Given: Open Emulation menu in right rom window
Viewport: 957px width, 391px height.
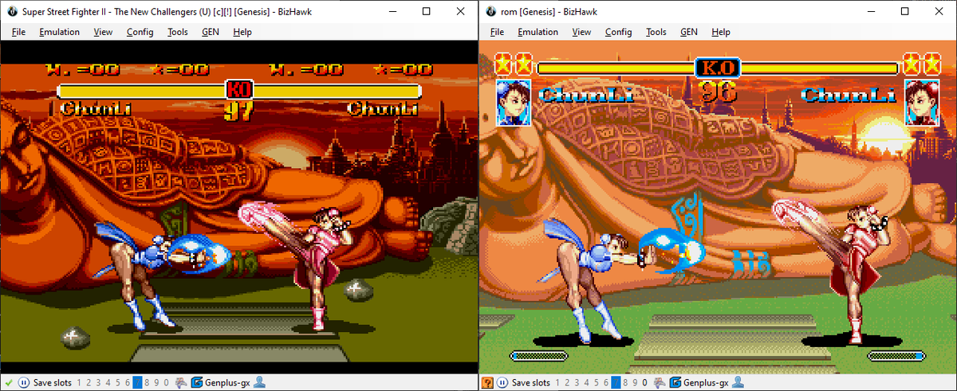Looking at the screenshot, I should [538, 32].
